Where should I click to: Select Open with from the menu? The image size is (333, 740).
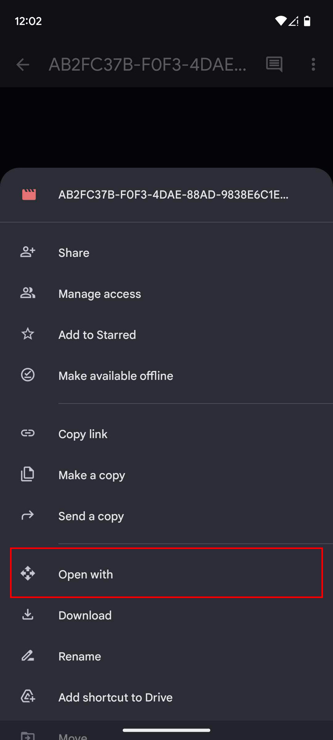pyautogui.click(x=86, y=574)
